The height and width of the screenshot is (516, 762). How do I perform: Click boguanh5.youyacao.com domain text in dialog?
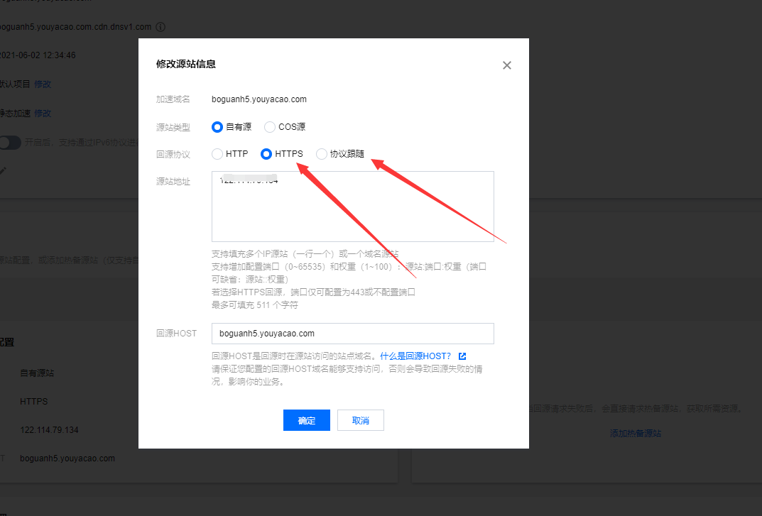click(x=259, y=99)
